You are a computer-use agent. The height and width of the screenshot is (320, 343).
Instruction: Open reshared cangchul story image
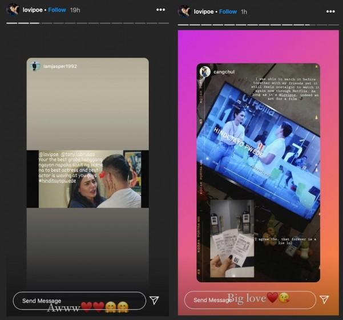tap(259, 173)
